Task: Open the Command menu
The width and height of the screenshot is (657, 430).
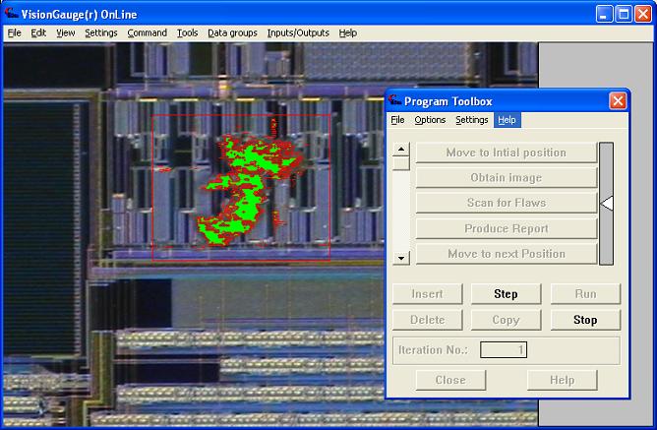Action: (x=148, y=33)
